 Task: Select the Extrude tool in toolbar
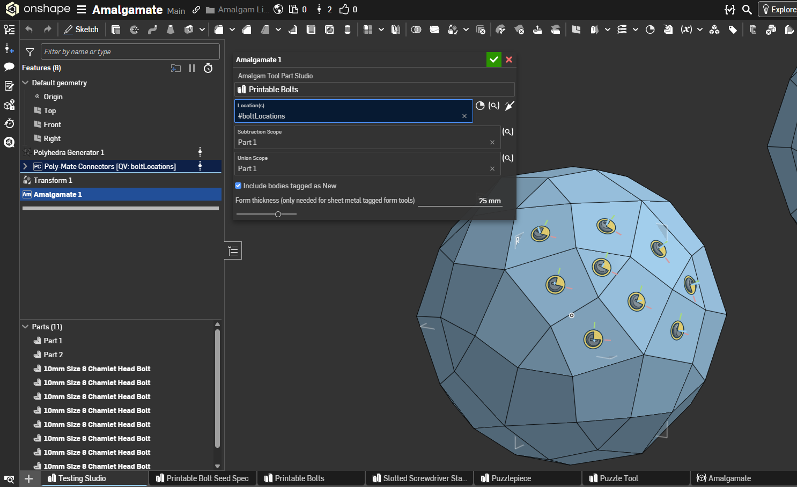pos(116,29)
